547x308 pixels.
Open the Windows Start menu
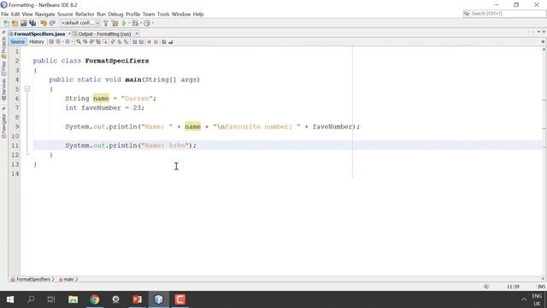[10, 299]
